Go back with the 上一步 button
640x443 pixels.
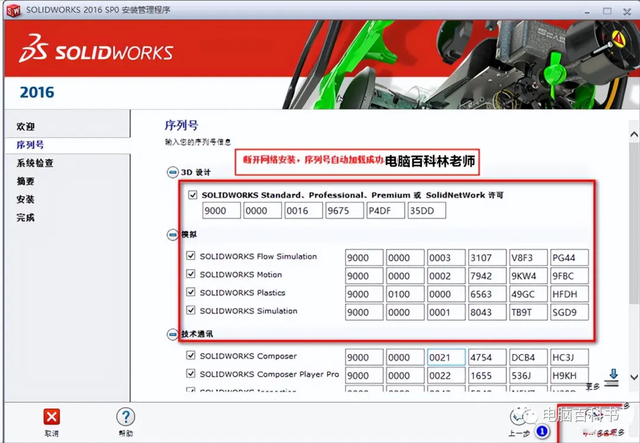pos(519,423)
